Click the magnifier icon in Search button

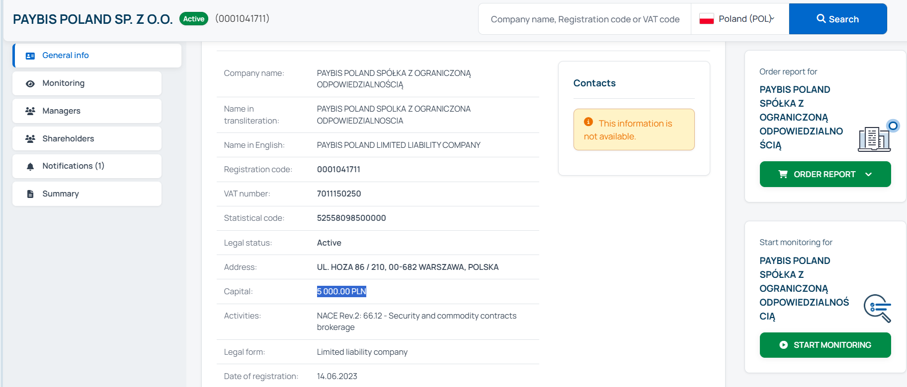821,19
